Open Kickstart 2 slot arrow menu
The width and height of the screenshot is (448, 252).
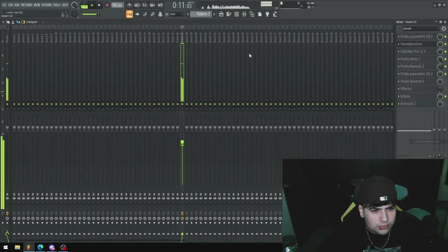(399, 104)
